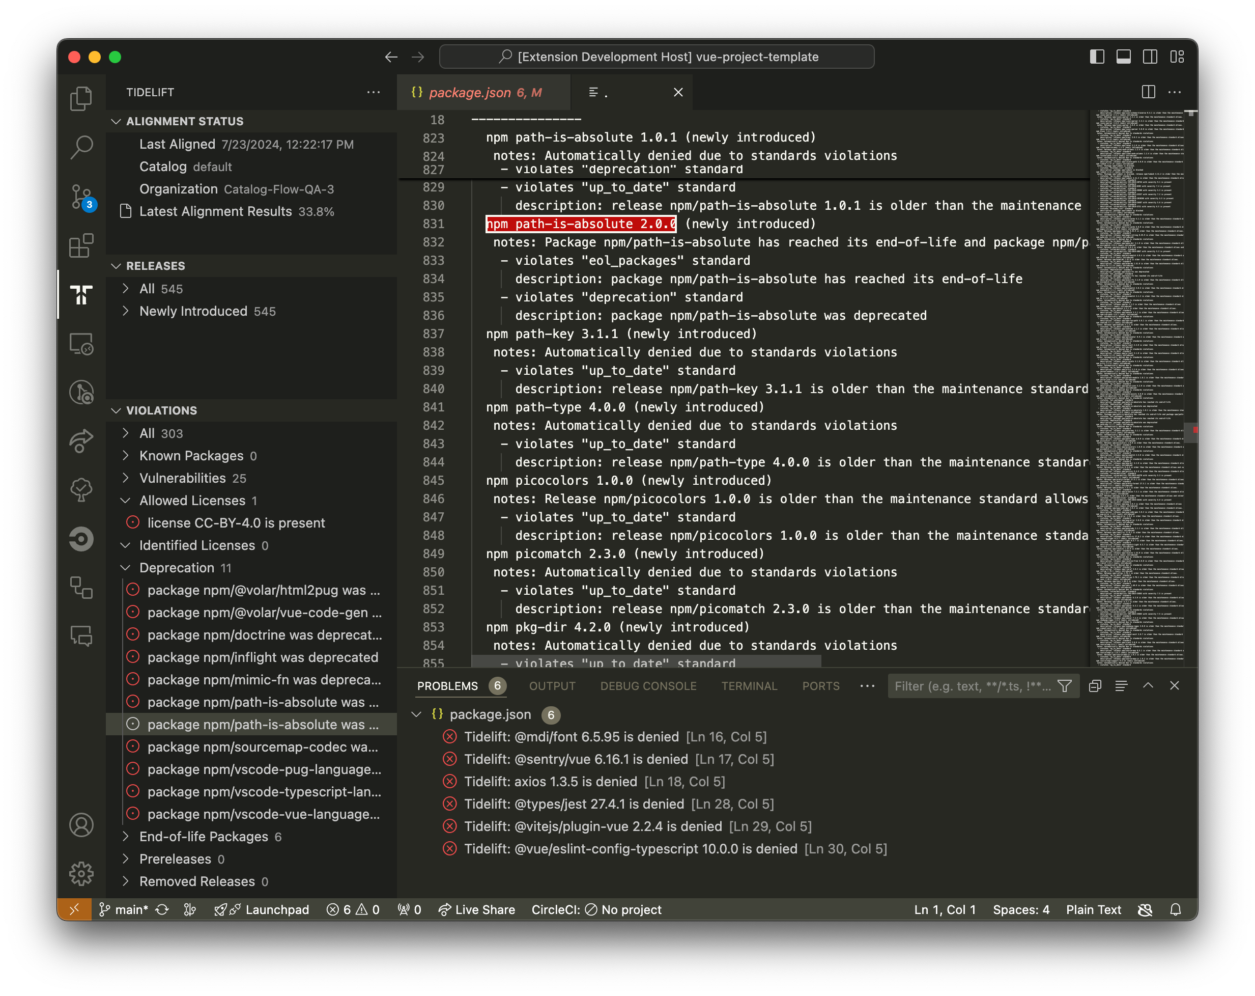Click the Copilot status icon in status bar
The image size is (1255, 996).
point(1145,909)
